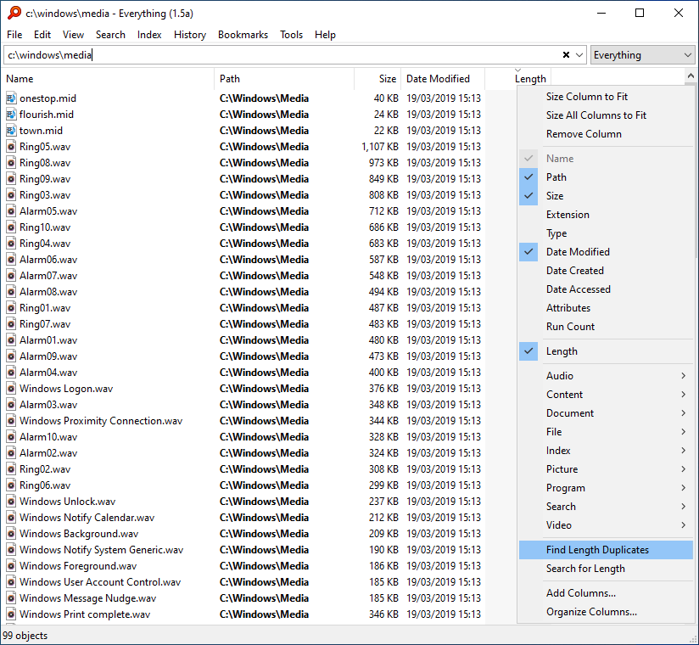The image size is (699, 645).
Task: Click the Windows Print complete.wav icon
Action: (11, 614)
